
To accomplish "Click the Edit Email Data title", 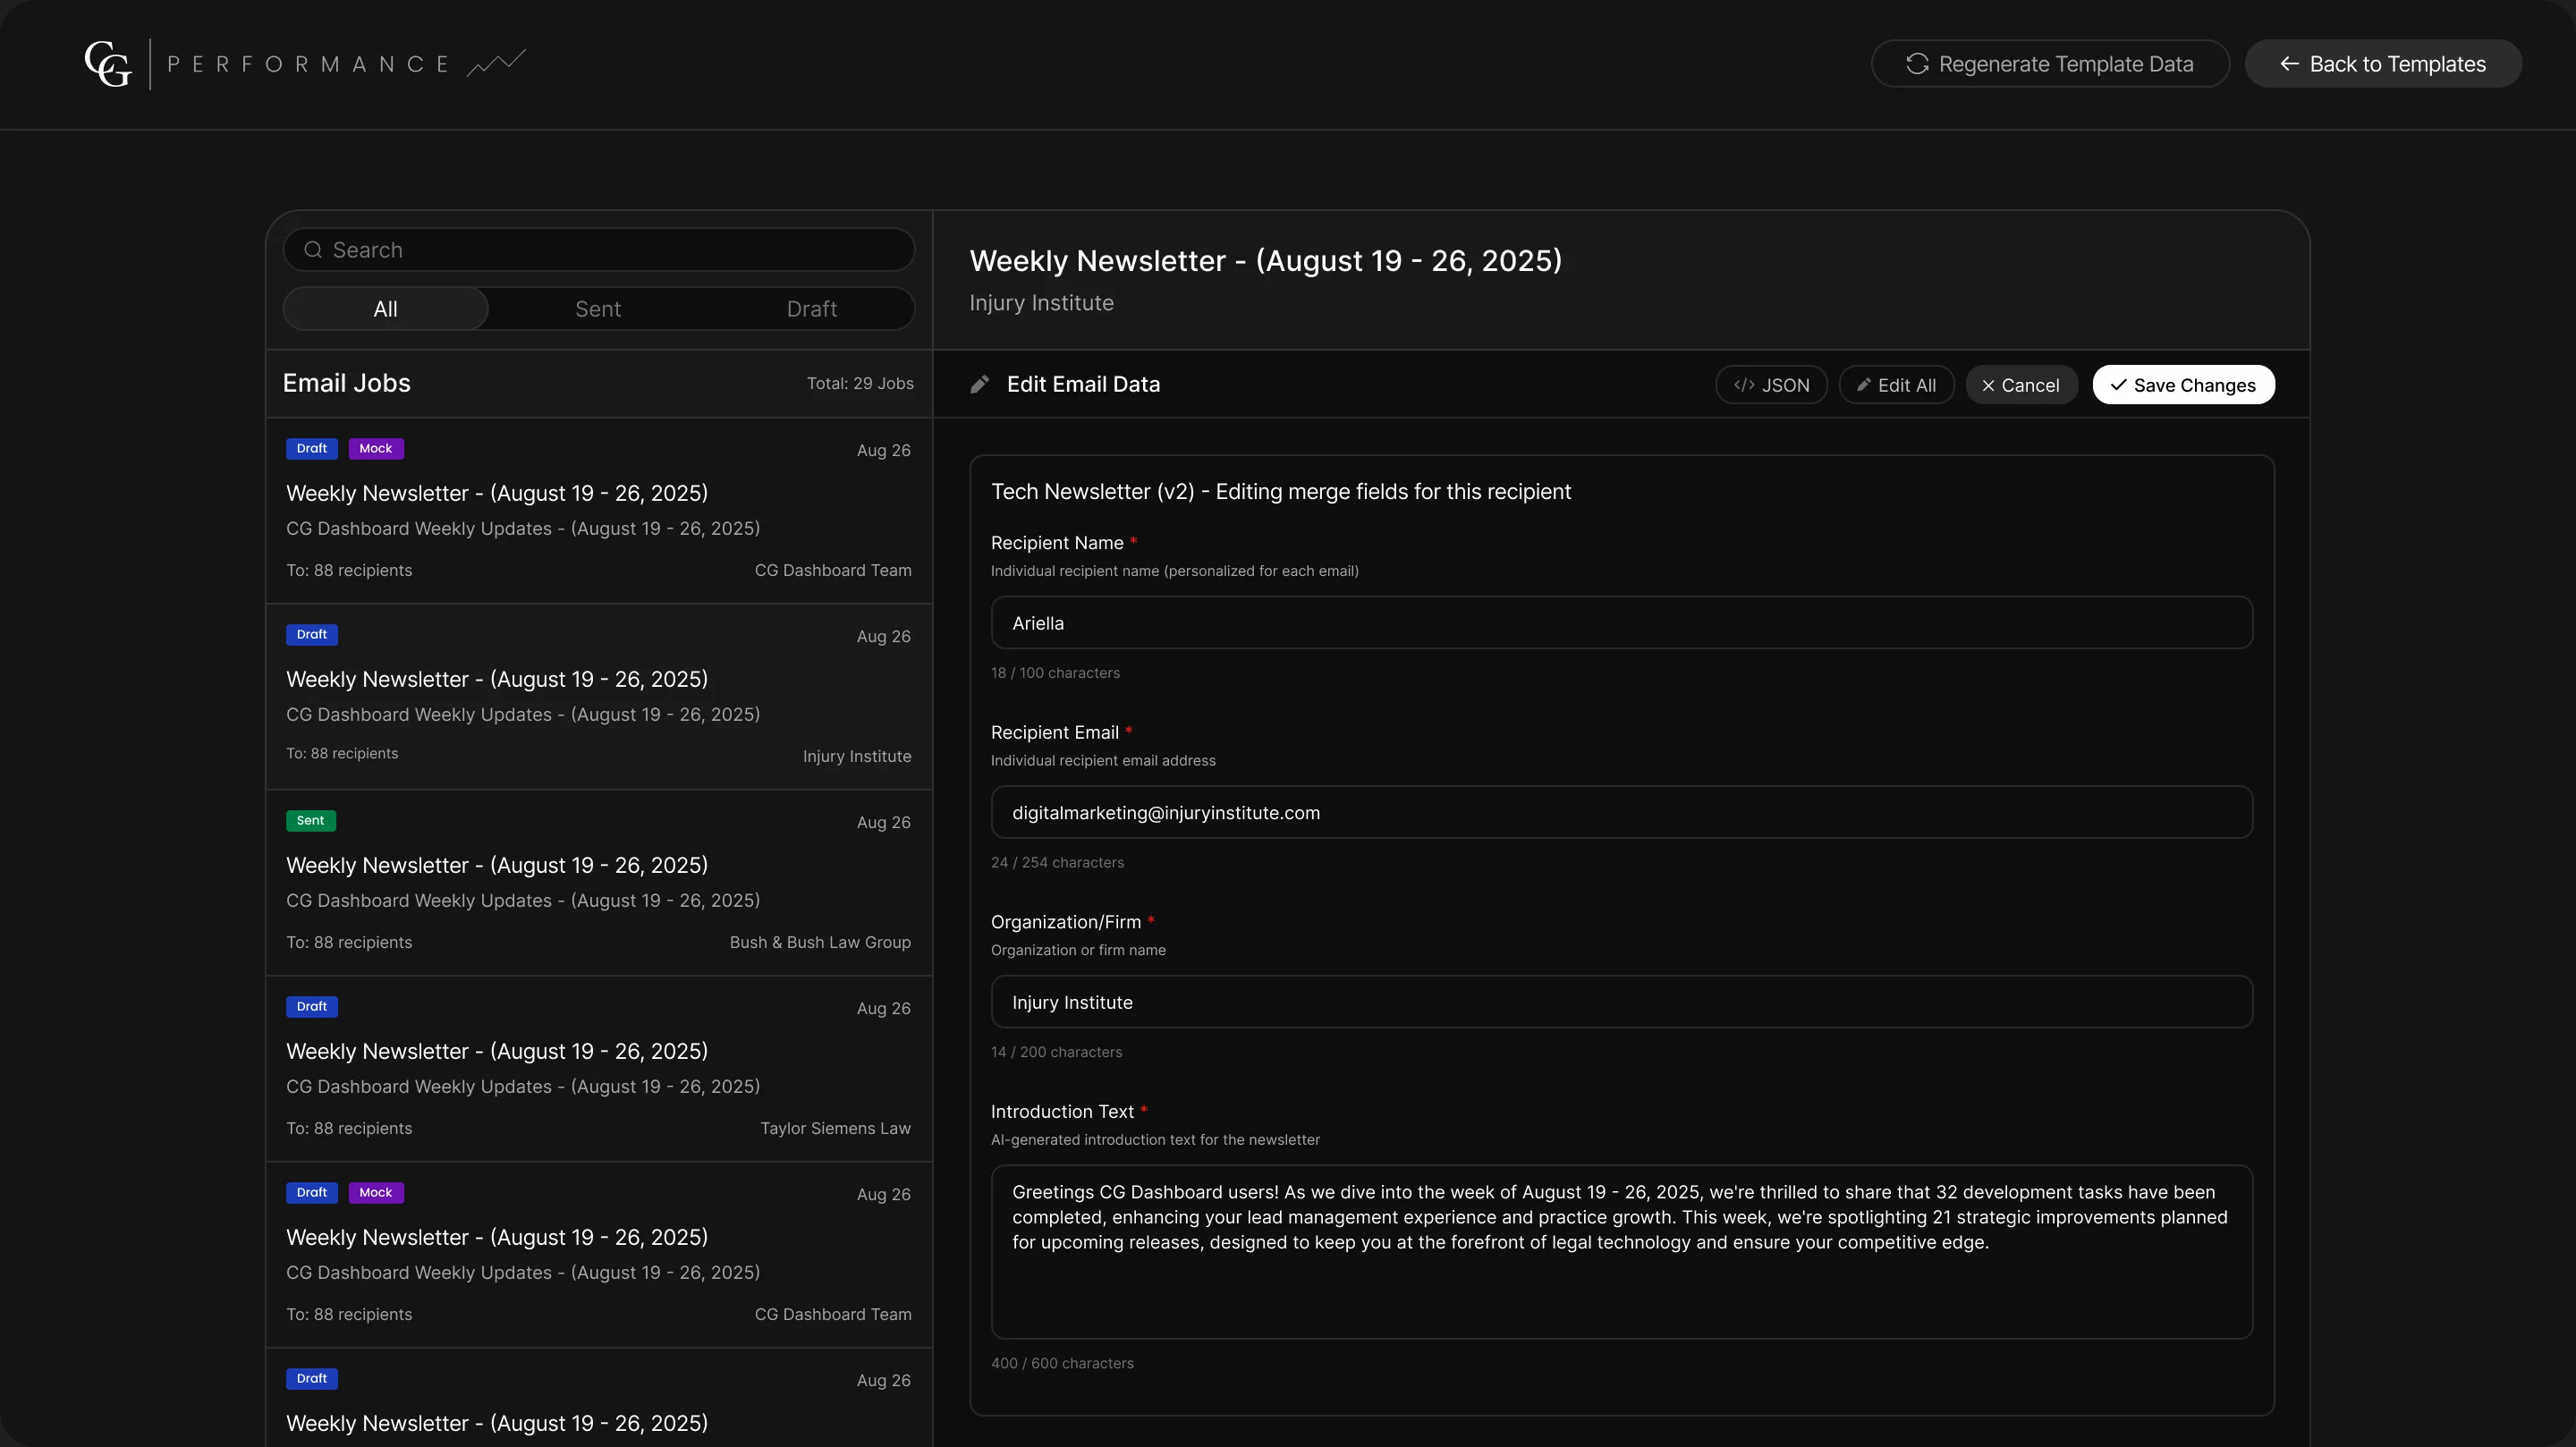I will 1083,385.
